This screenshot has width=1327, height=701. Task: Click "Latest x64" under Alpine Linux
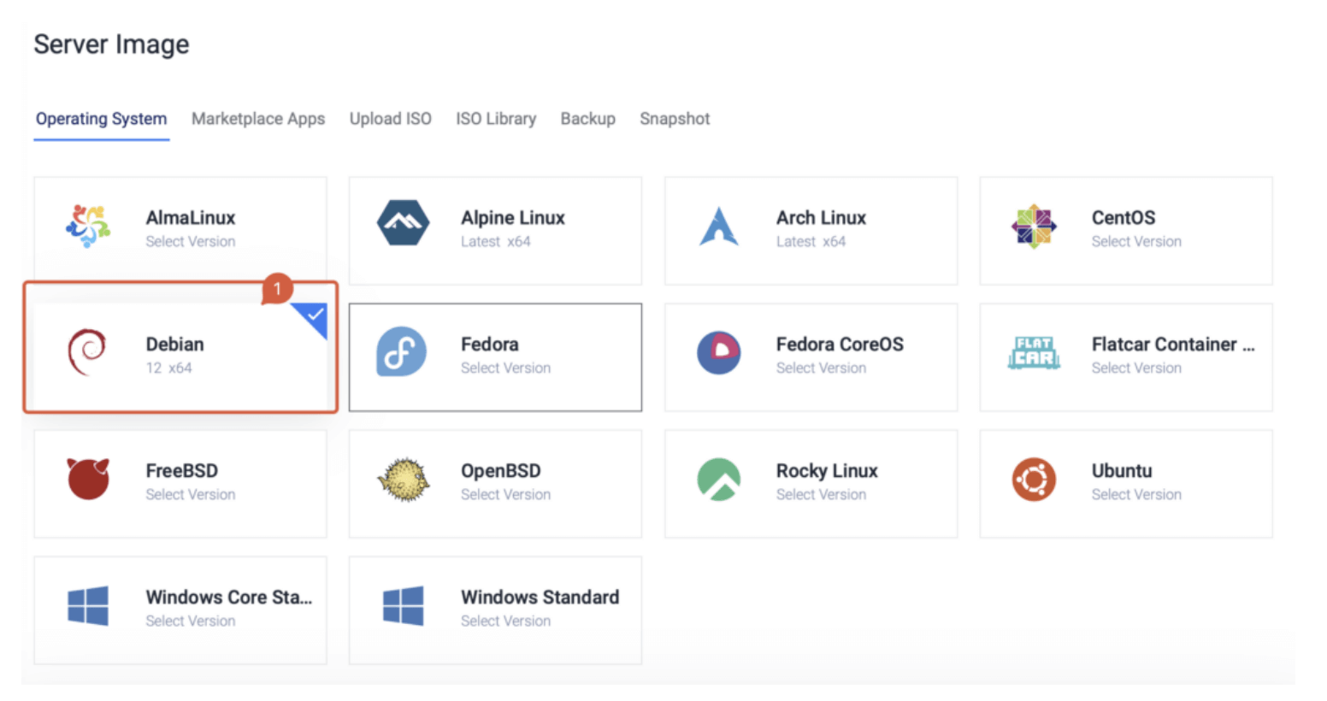click(x=496, y=242)
